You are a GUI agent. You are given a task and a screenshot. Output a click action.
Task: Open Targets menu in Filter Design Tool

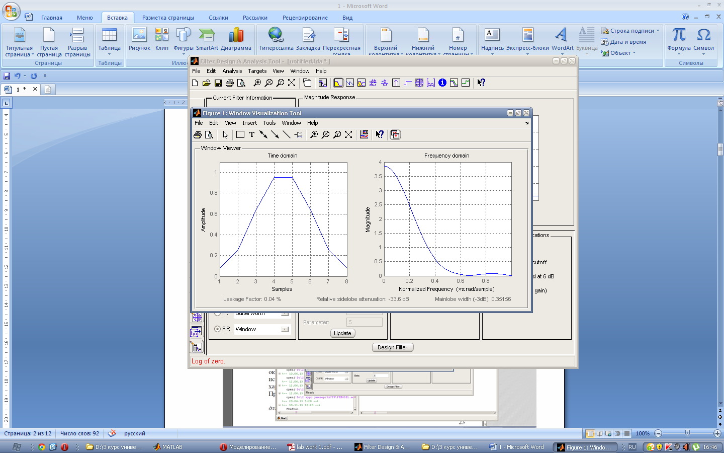click(x=257, y=71)
